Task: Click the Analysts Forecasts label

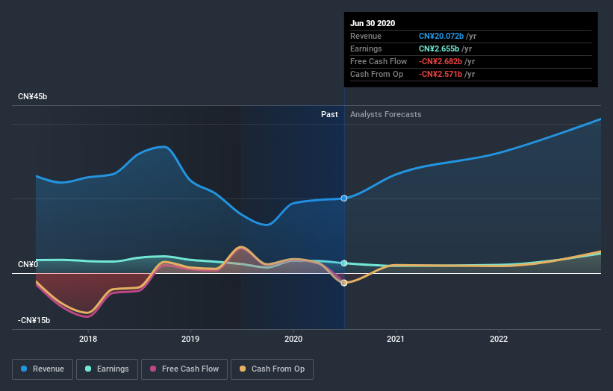Action: pos(386,114)
